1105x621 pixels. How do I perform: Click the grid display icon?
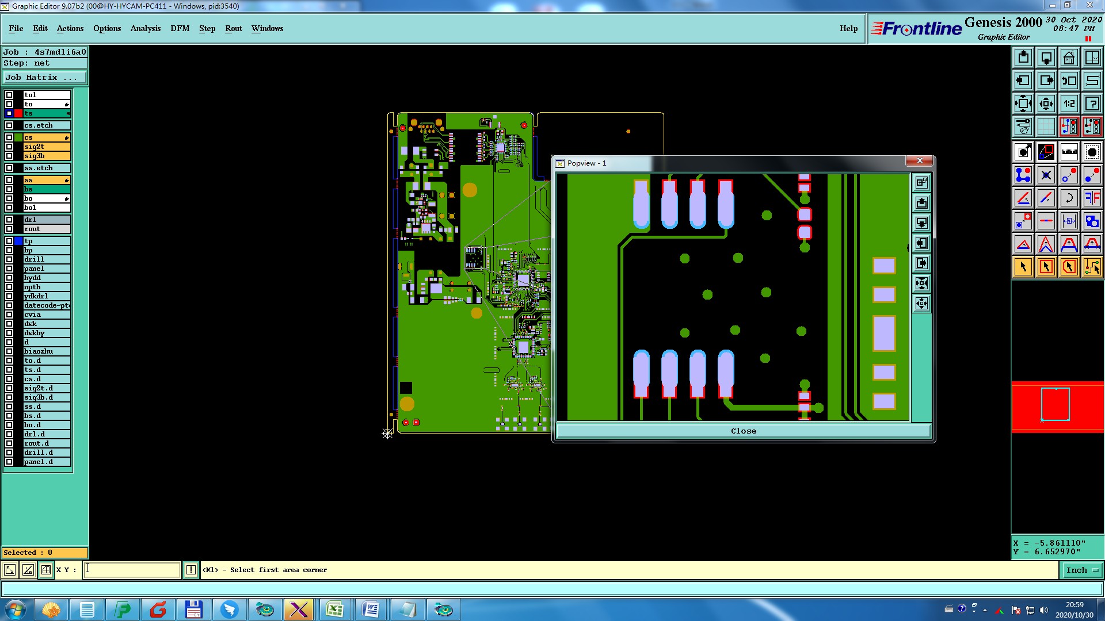[x=1046, y=126]
